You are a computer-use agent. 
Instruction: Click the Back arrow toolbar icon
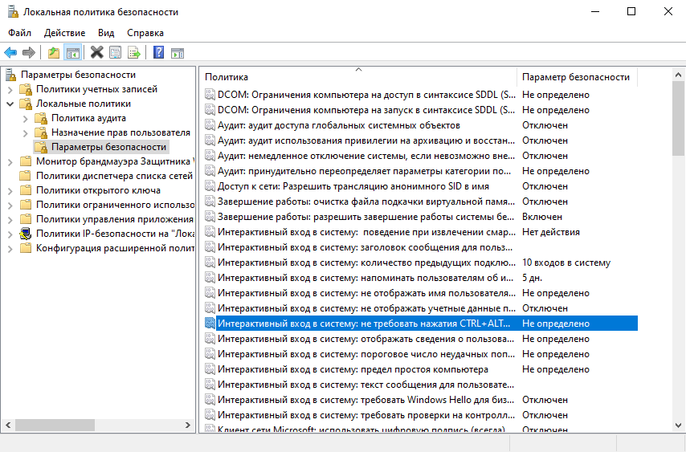pyautogui.click(x=10, y=53)
